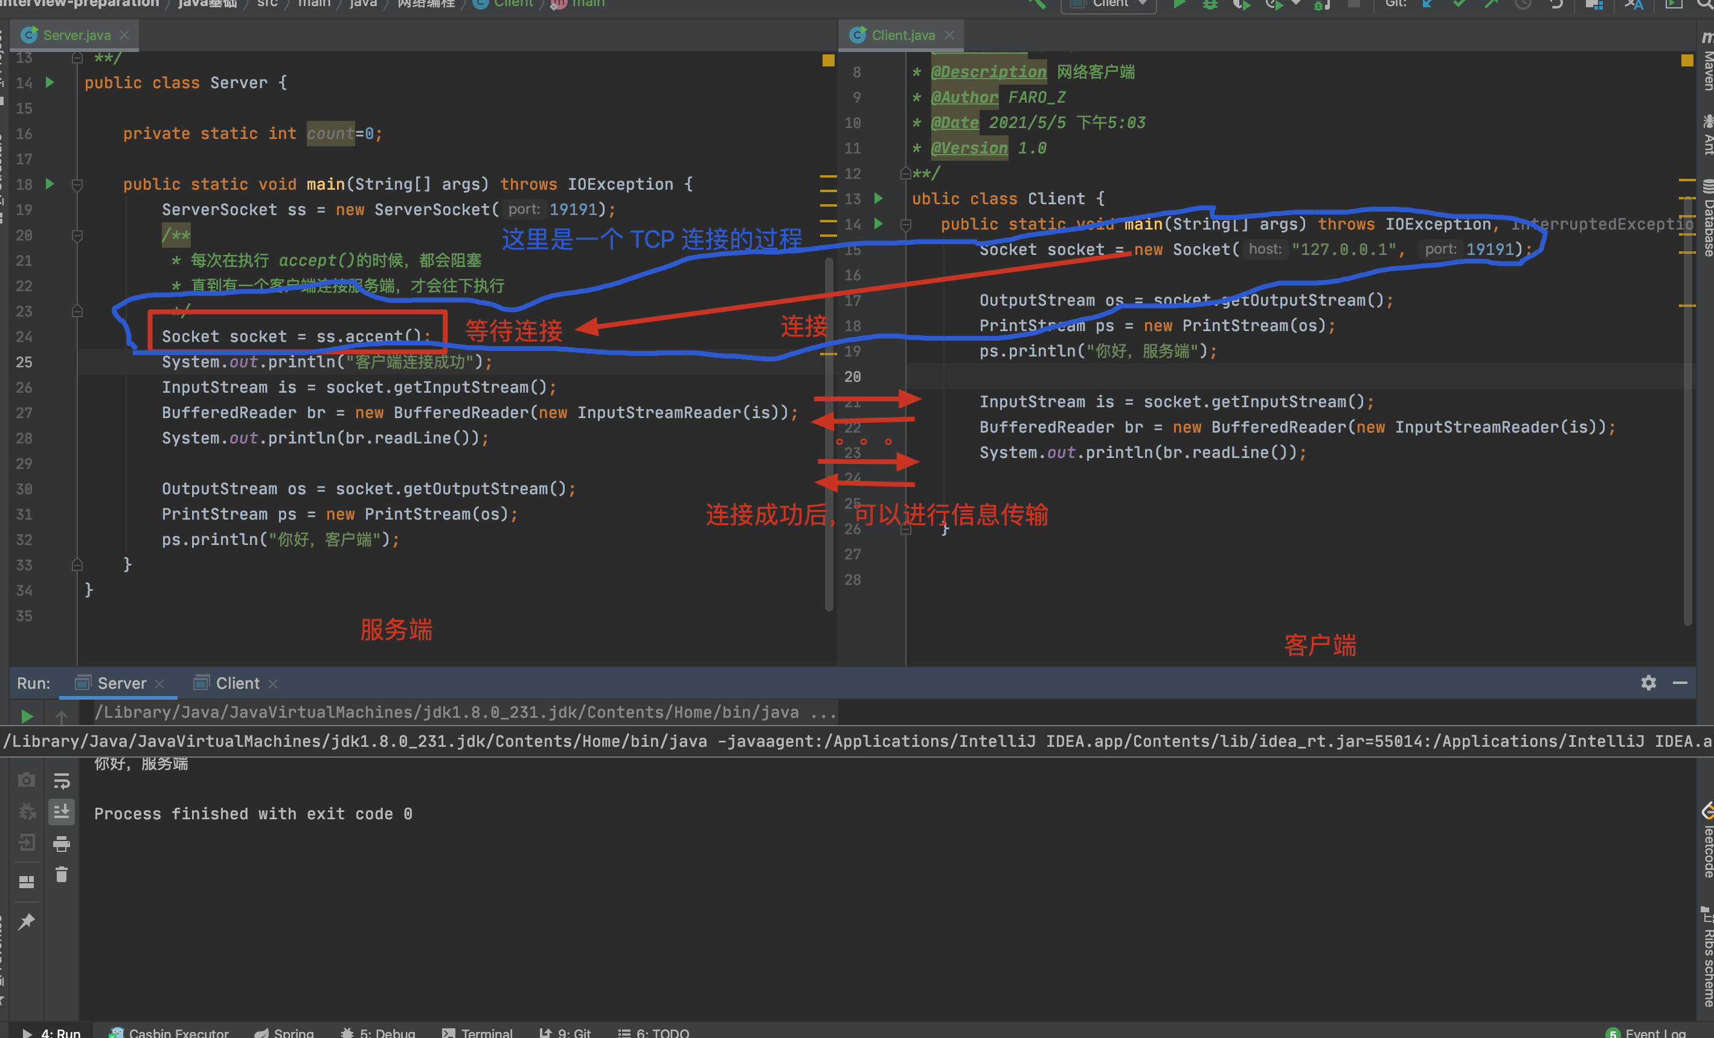Screen dimensions: 1714x1038
Task: Collapse Client main method fold at line 14
Action: (x=906, y=224)
